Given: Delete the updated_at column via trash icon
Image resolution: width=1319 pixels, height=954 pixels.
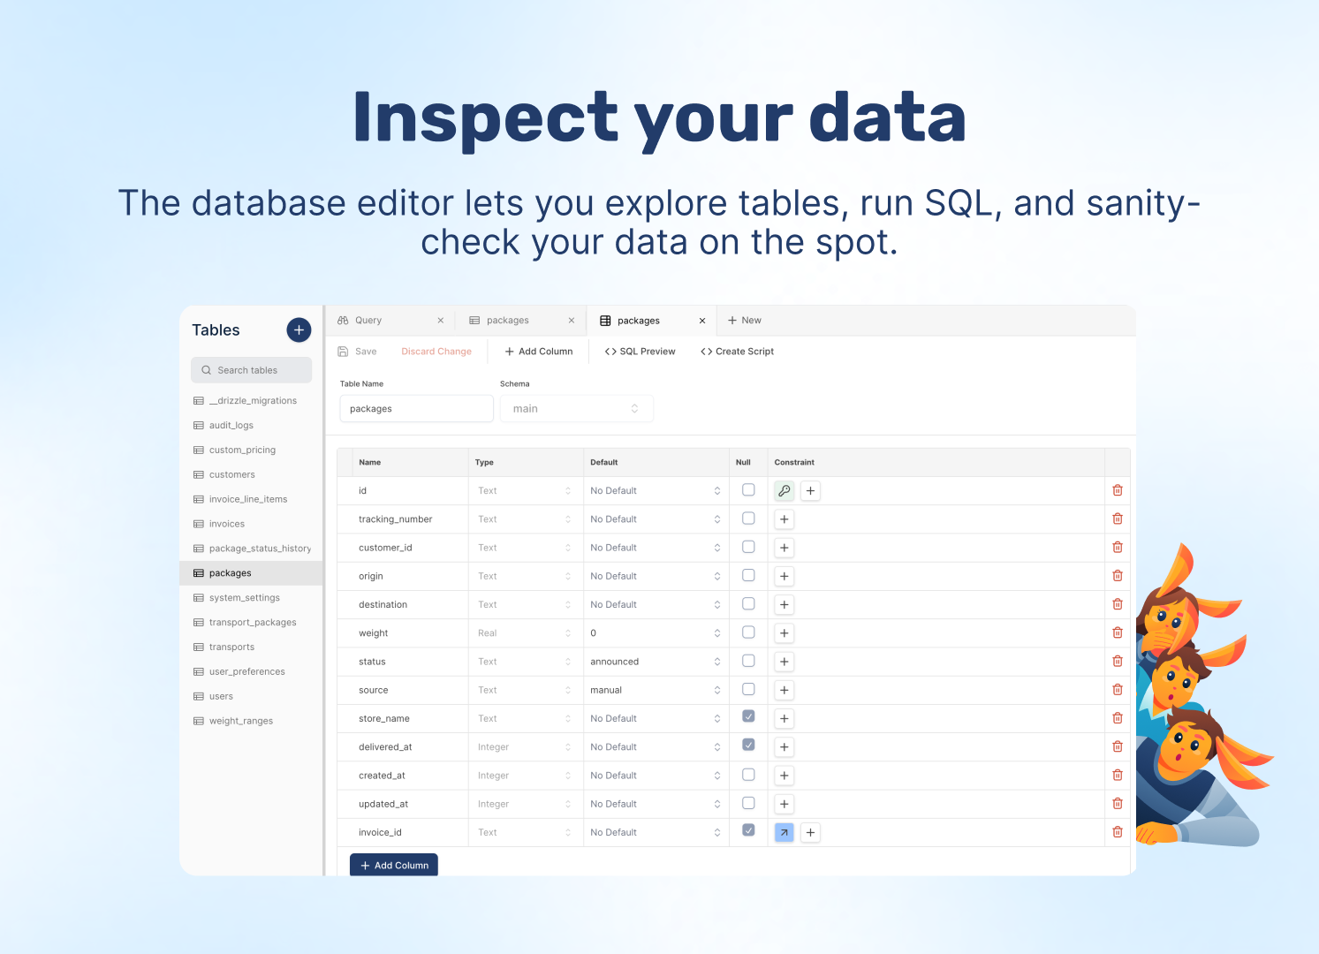Looking at the screenshot, I should click(1118, 804).
